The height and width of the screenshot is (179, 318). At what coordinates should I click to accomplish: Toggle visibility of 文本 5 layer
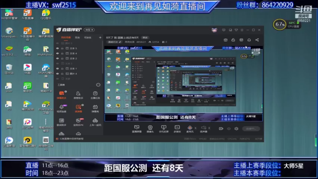57,48
